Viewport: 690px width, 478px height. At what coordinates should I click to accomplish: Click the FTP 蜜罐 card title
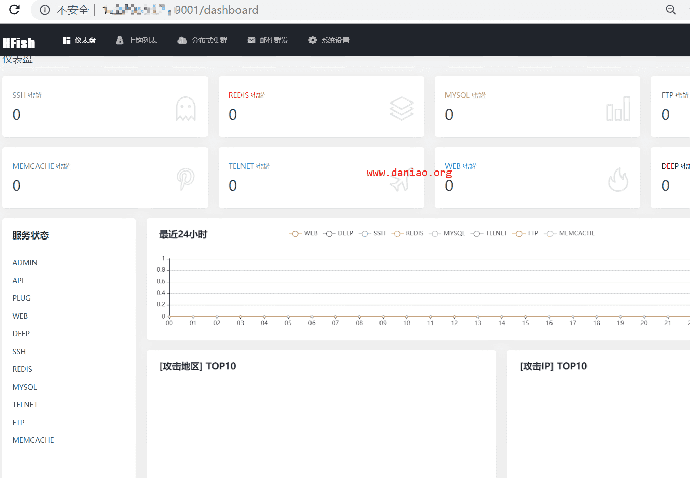pos(675,95)
